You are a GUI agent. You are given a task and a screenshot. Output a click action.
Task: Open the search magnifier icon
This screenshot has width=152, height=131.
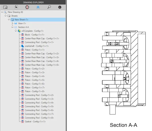coord(49,7)
